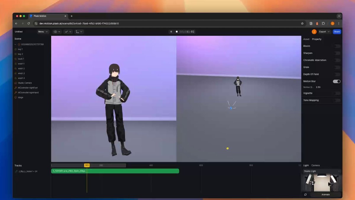This screenshot has height=200, width=355.
Task: Click the stage object icon
Action: pos(15,97)
